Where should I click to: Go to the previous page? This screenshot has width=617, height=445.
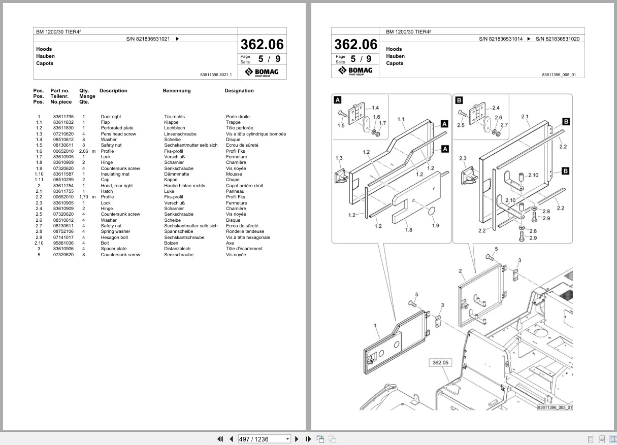point(231,439)
